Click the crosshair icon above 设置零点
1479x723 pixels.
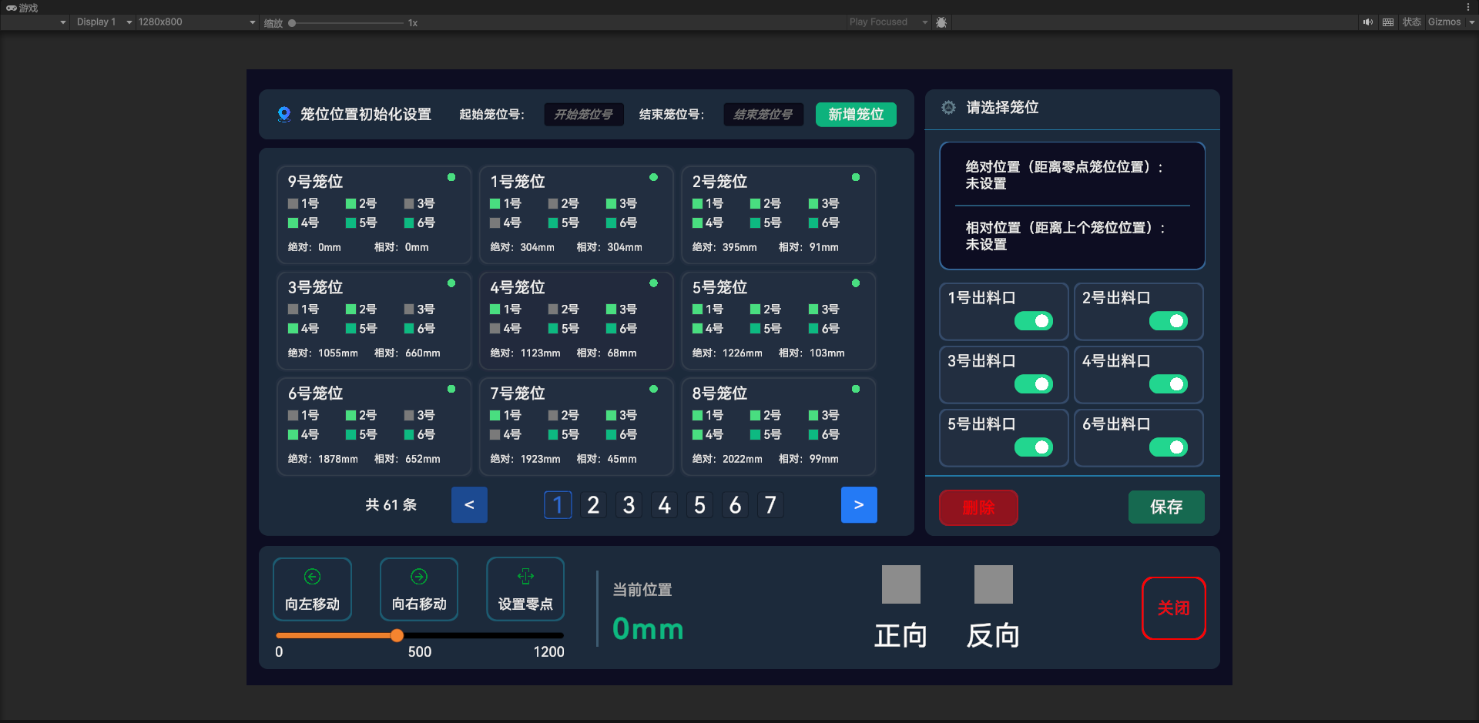[x=525, y=576]
